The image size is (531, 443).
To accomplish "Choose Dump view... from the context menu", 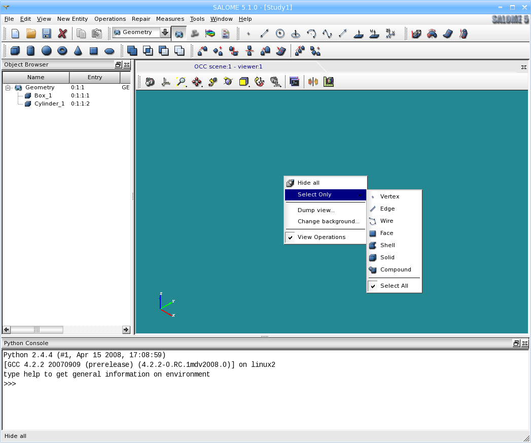I will [x=326, y=210].
